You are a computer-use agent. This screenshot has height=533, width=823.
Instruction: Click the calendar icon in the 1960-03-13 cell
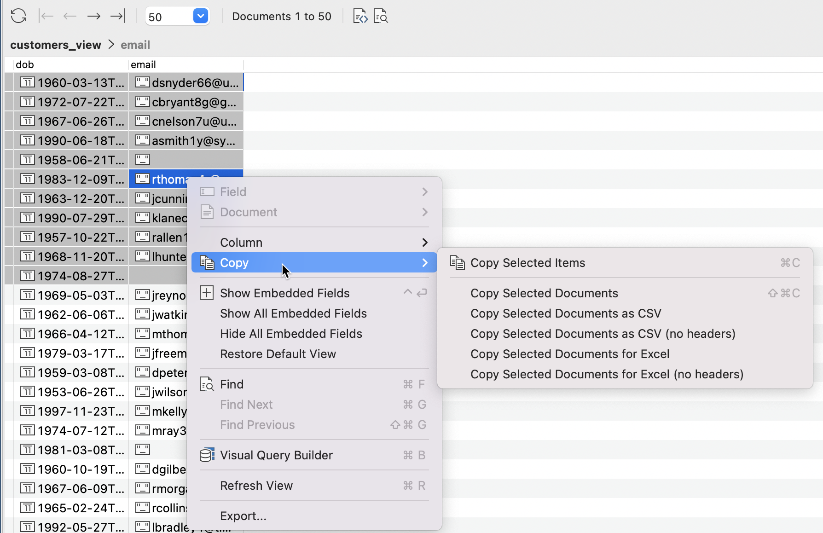[28, 82]
